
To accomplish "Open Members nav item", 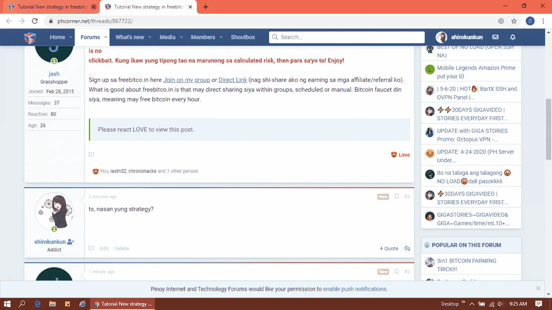I will click(203, 37).
